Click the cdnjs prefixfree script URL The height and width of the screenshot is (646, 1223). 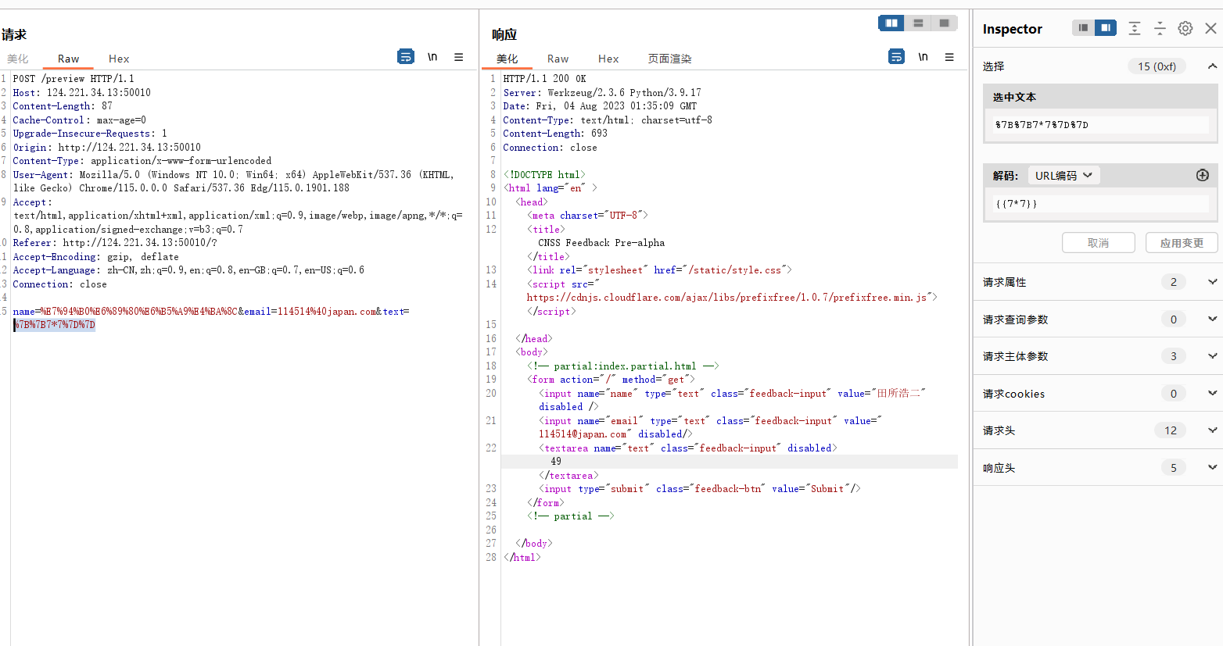pyautogui.click(x=726, y=298)
